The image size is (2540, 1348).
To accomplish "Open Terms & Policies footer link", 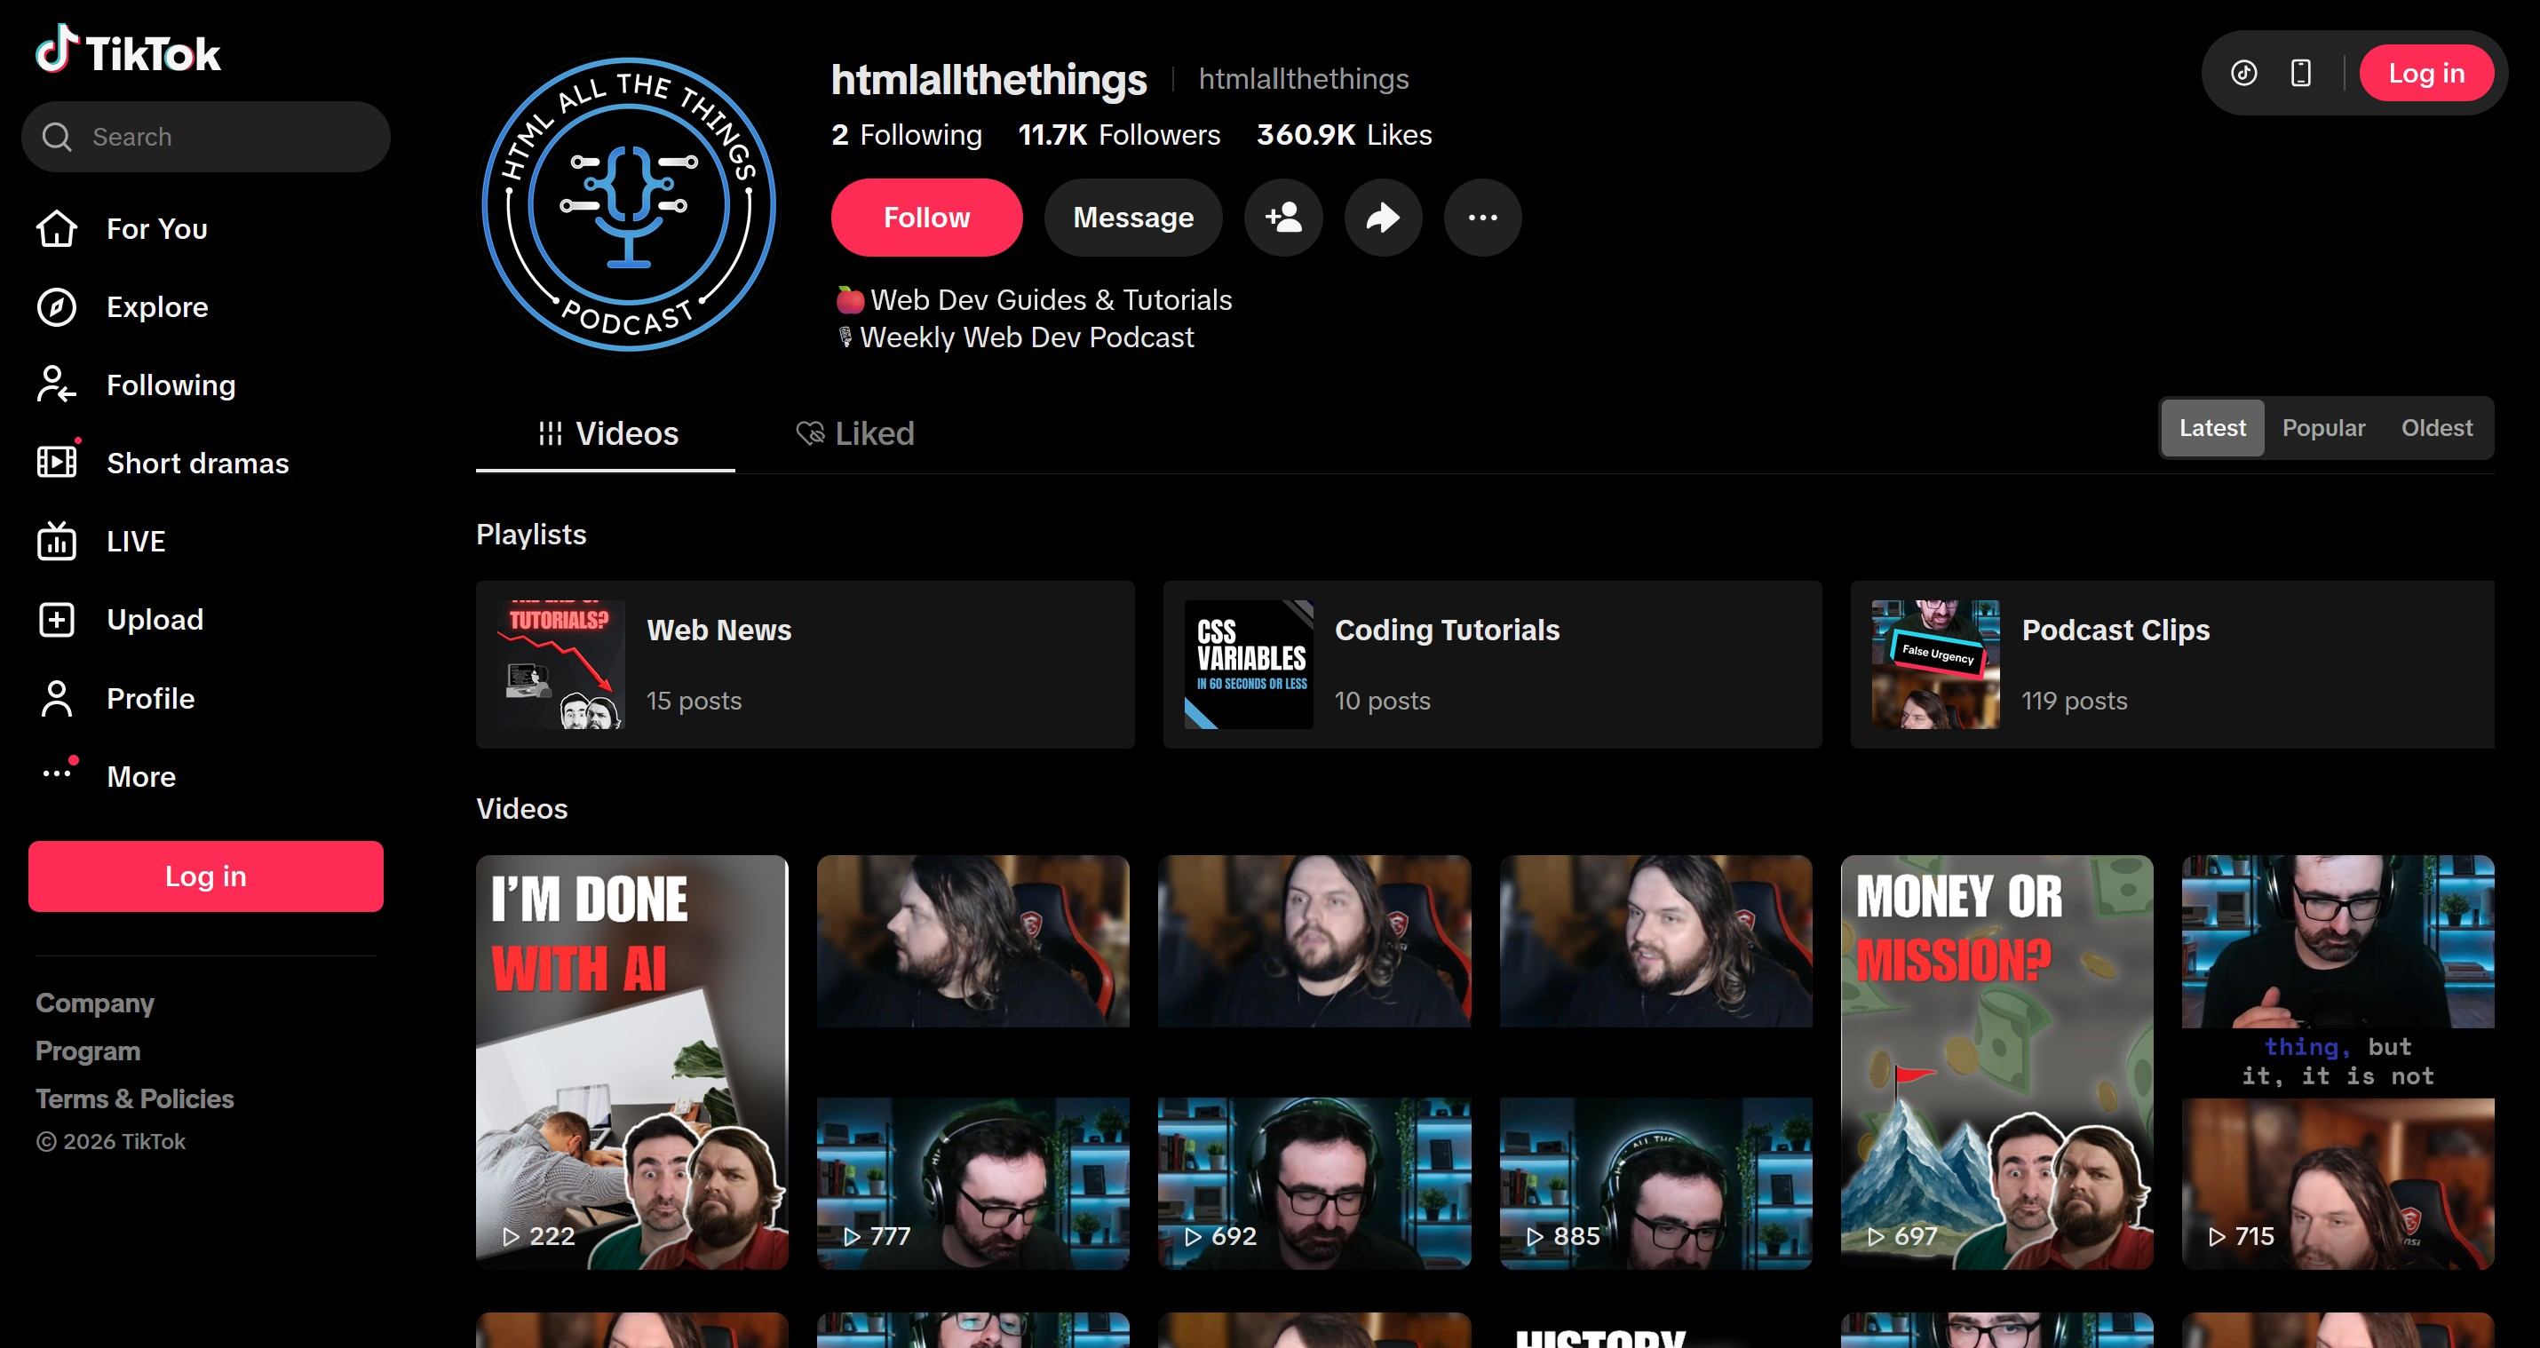I will pyautogui.click(x=134, y=1098).
